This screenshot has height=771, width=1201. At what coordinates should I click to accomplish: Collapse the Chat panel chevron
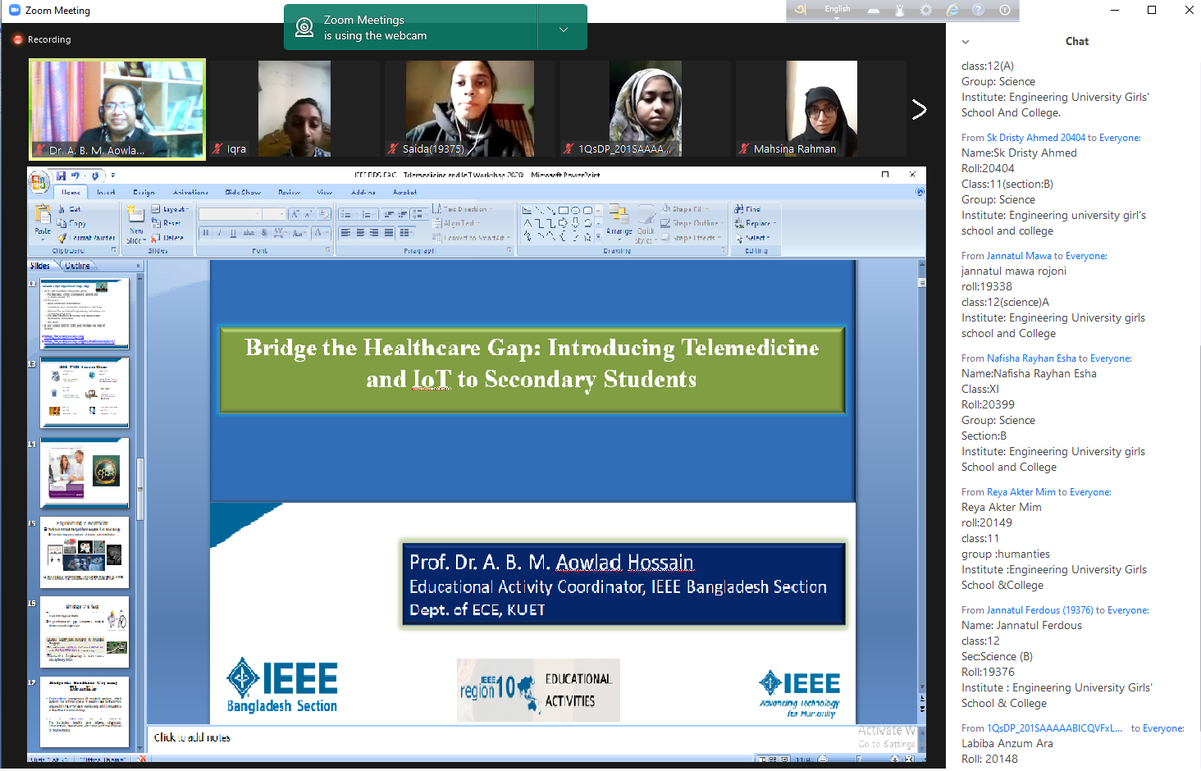pyautogui.click(x=966, y=42)
